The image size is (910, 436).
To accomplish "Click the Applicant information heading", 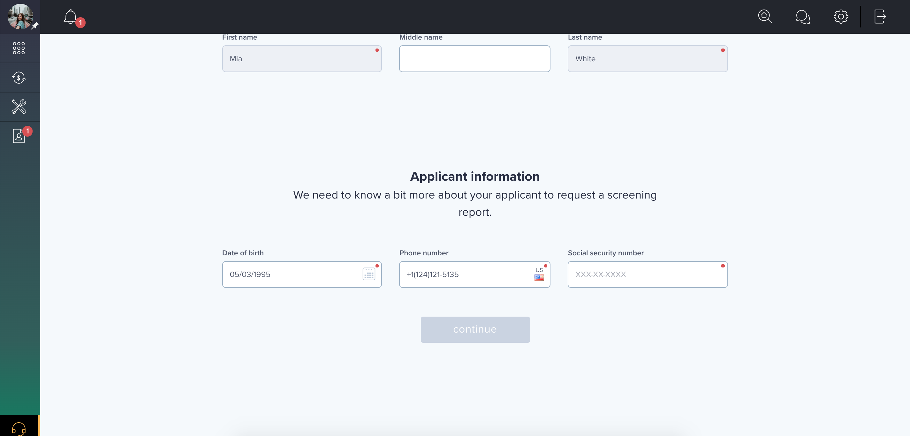I will [475, 177].
